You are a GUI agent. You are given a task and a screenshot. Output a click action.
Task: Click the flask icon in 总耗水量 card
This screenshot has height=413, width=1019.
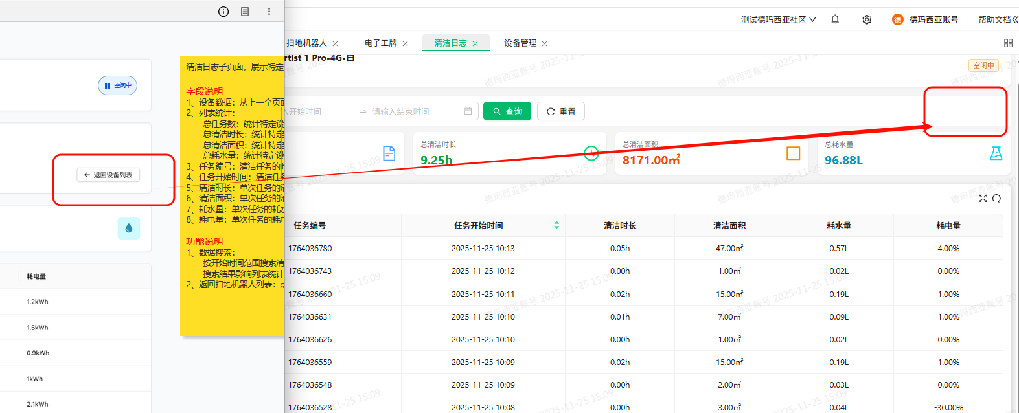996,153
